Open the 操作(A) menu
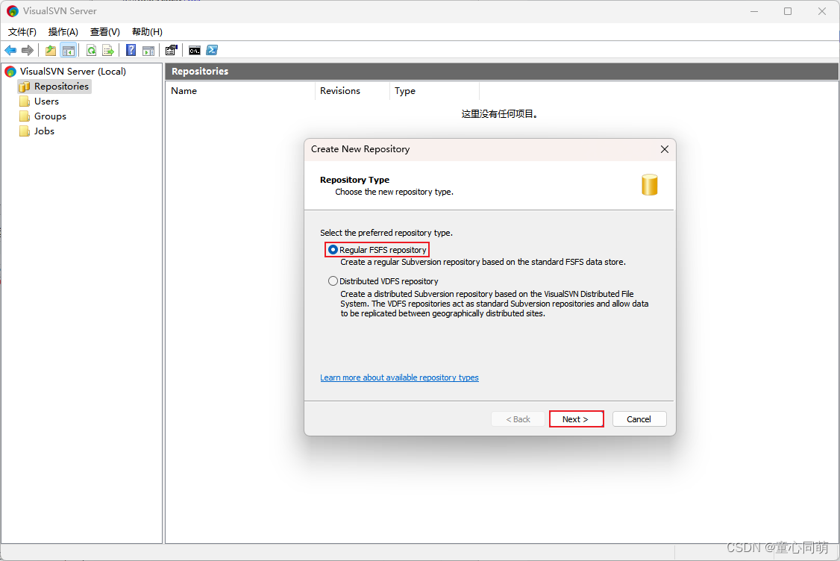This screenshot has width=840, height=561. coord(63,31)
